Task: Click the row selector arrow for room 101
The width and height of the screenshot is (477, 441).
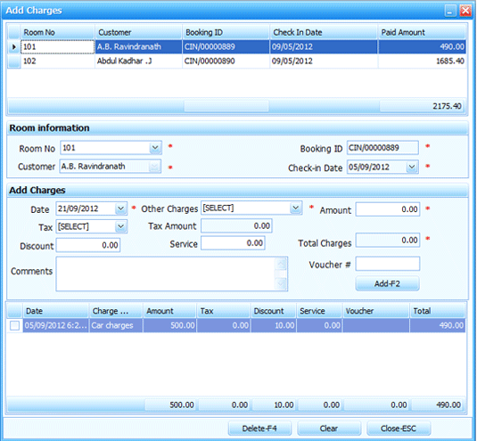Action: 13,47
